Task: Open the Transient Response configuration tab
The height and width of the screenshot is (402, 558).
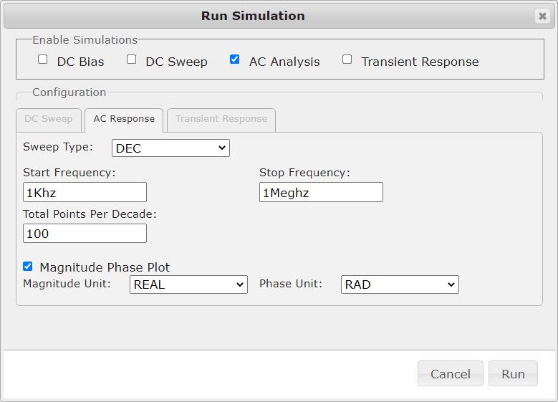Action: [x=221, y=119]
